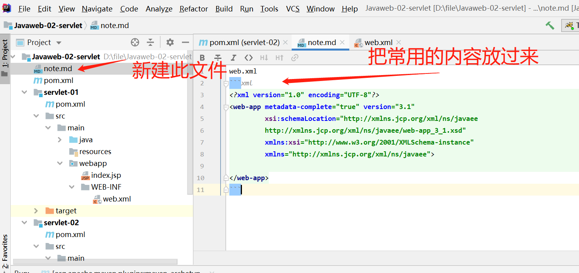Toggle the 1: Project side tool button

(5, 58)
